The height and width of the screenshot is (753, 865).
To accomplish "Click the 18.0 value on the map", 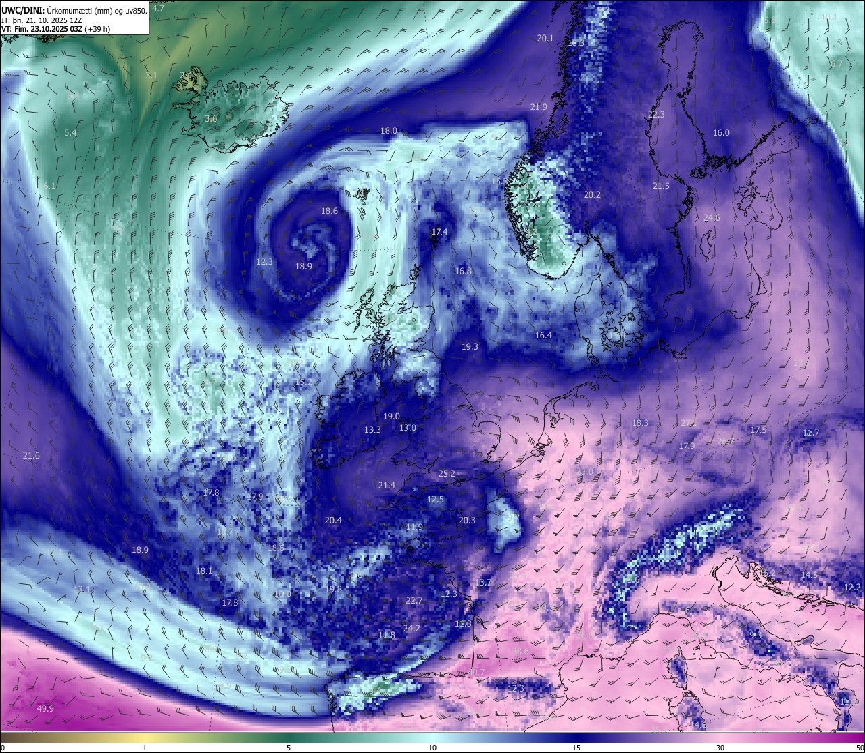I will click(389, 131).
